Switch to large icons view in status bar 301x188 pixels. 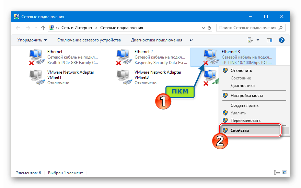tap(284, 173)
